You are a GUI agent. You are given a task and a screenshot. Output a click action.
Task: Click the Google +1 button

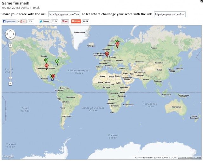coord(23,21)
